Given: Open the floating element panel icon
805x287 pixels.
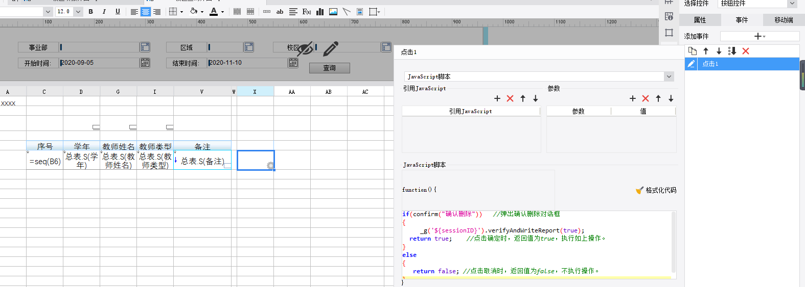Looking at the screenshot, I should pyautogui.click(x=669, y=33).
